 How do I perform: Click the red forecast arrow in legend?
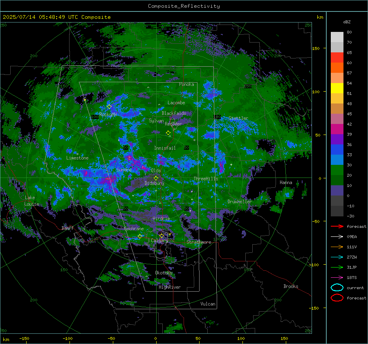[337, 226]
